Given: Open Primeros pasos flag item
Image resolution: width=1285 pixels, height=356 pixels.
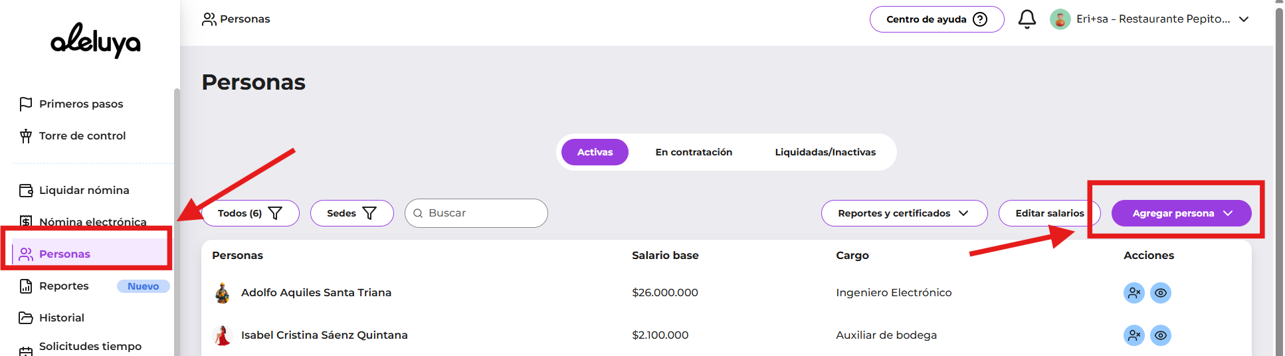Looking at the screenshot, I should 81,104.
